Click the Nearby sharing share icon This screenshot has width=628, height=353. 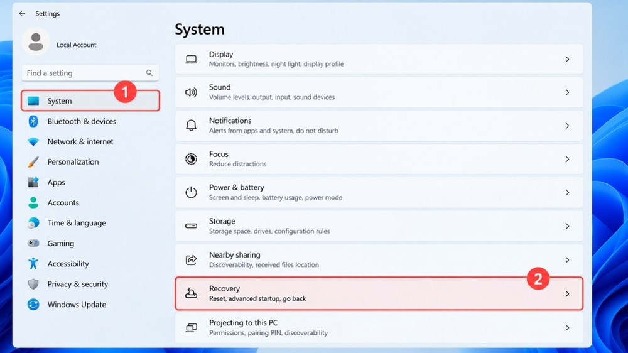(x=191, y=259)
